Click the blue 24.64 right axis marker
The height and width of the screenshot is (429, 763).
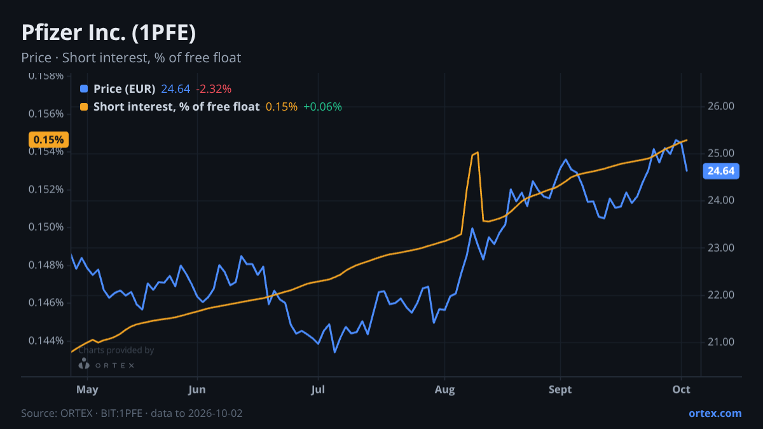(x=721, y=171)
